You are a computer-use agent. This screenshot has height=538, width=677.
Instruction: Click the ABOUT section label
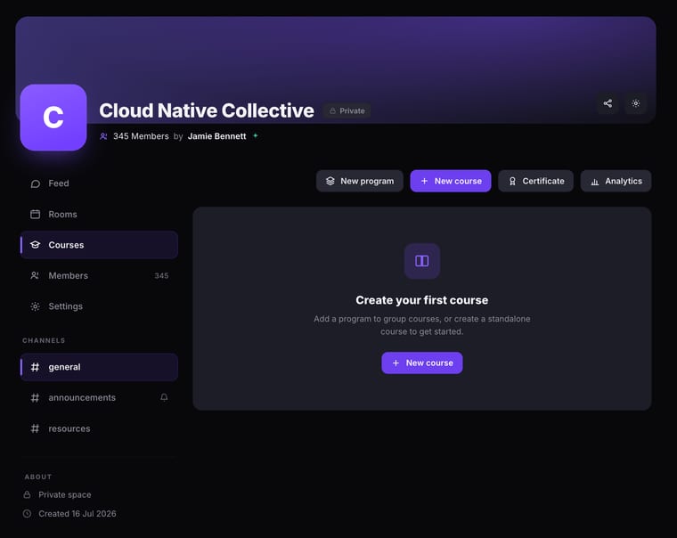point(38,477)
